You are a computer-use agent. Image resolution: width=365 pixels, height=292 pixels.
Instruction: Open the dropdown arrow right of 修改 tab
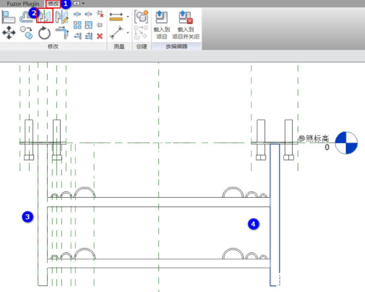pyautogui.click(x=84, y=4)
